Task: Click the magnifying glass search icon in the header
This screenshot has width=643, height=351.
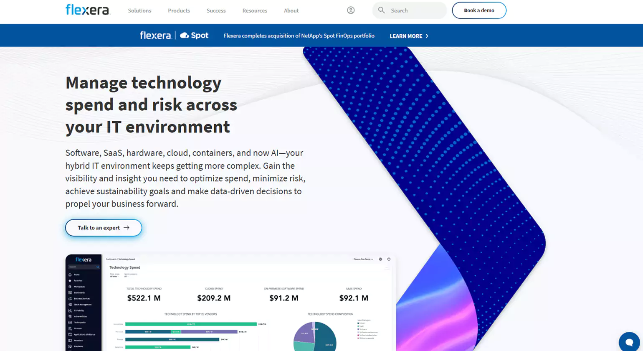Action: click(381, 10)
